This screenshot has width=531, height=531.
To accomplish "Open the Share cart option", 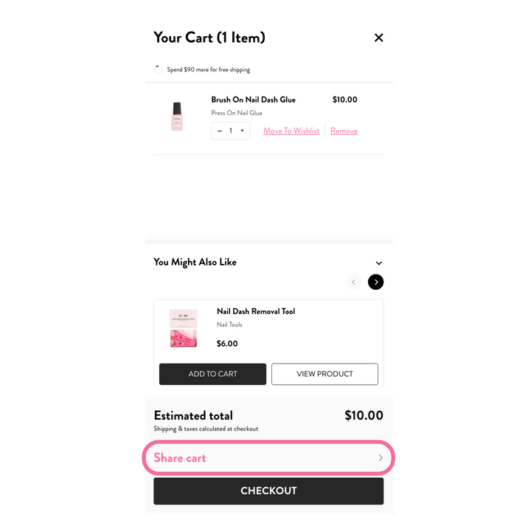I will point(268,458).
